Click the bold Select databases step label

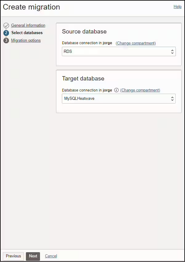pyautogui.click(x=27, y=33)
